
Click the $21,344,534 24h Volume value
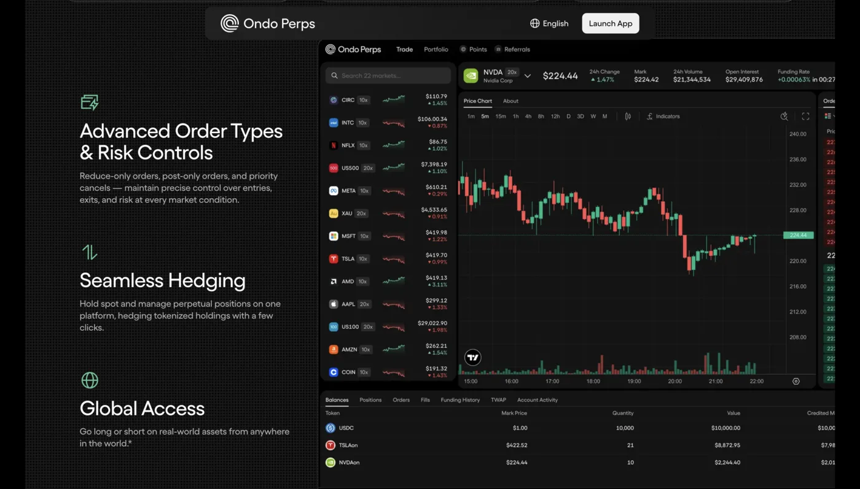coord(692,80)
